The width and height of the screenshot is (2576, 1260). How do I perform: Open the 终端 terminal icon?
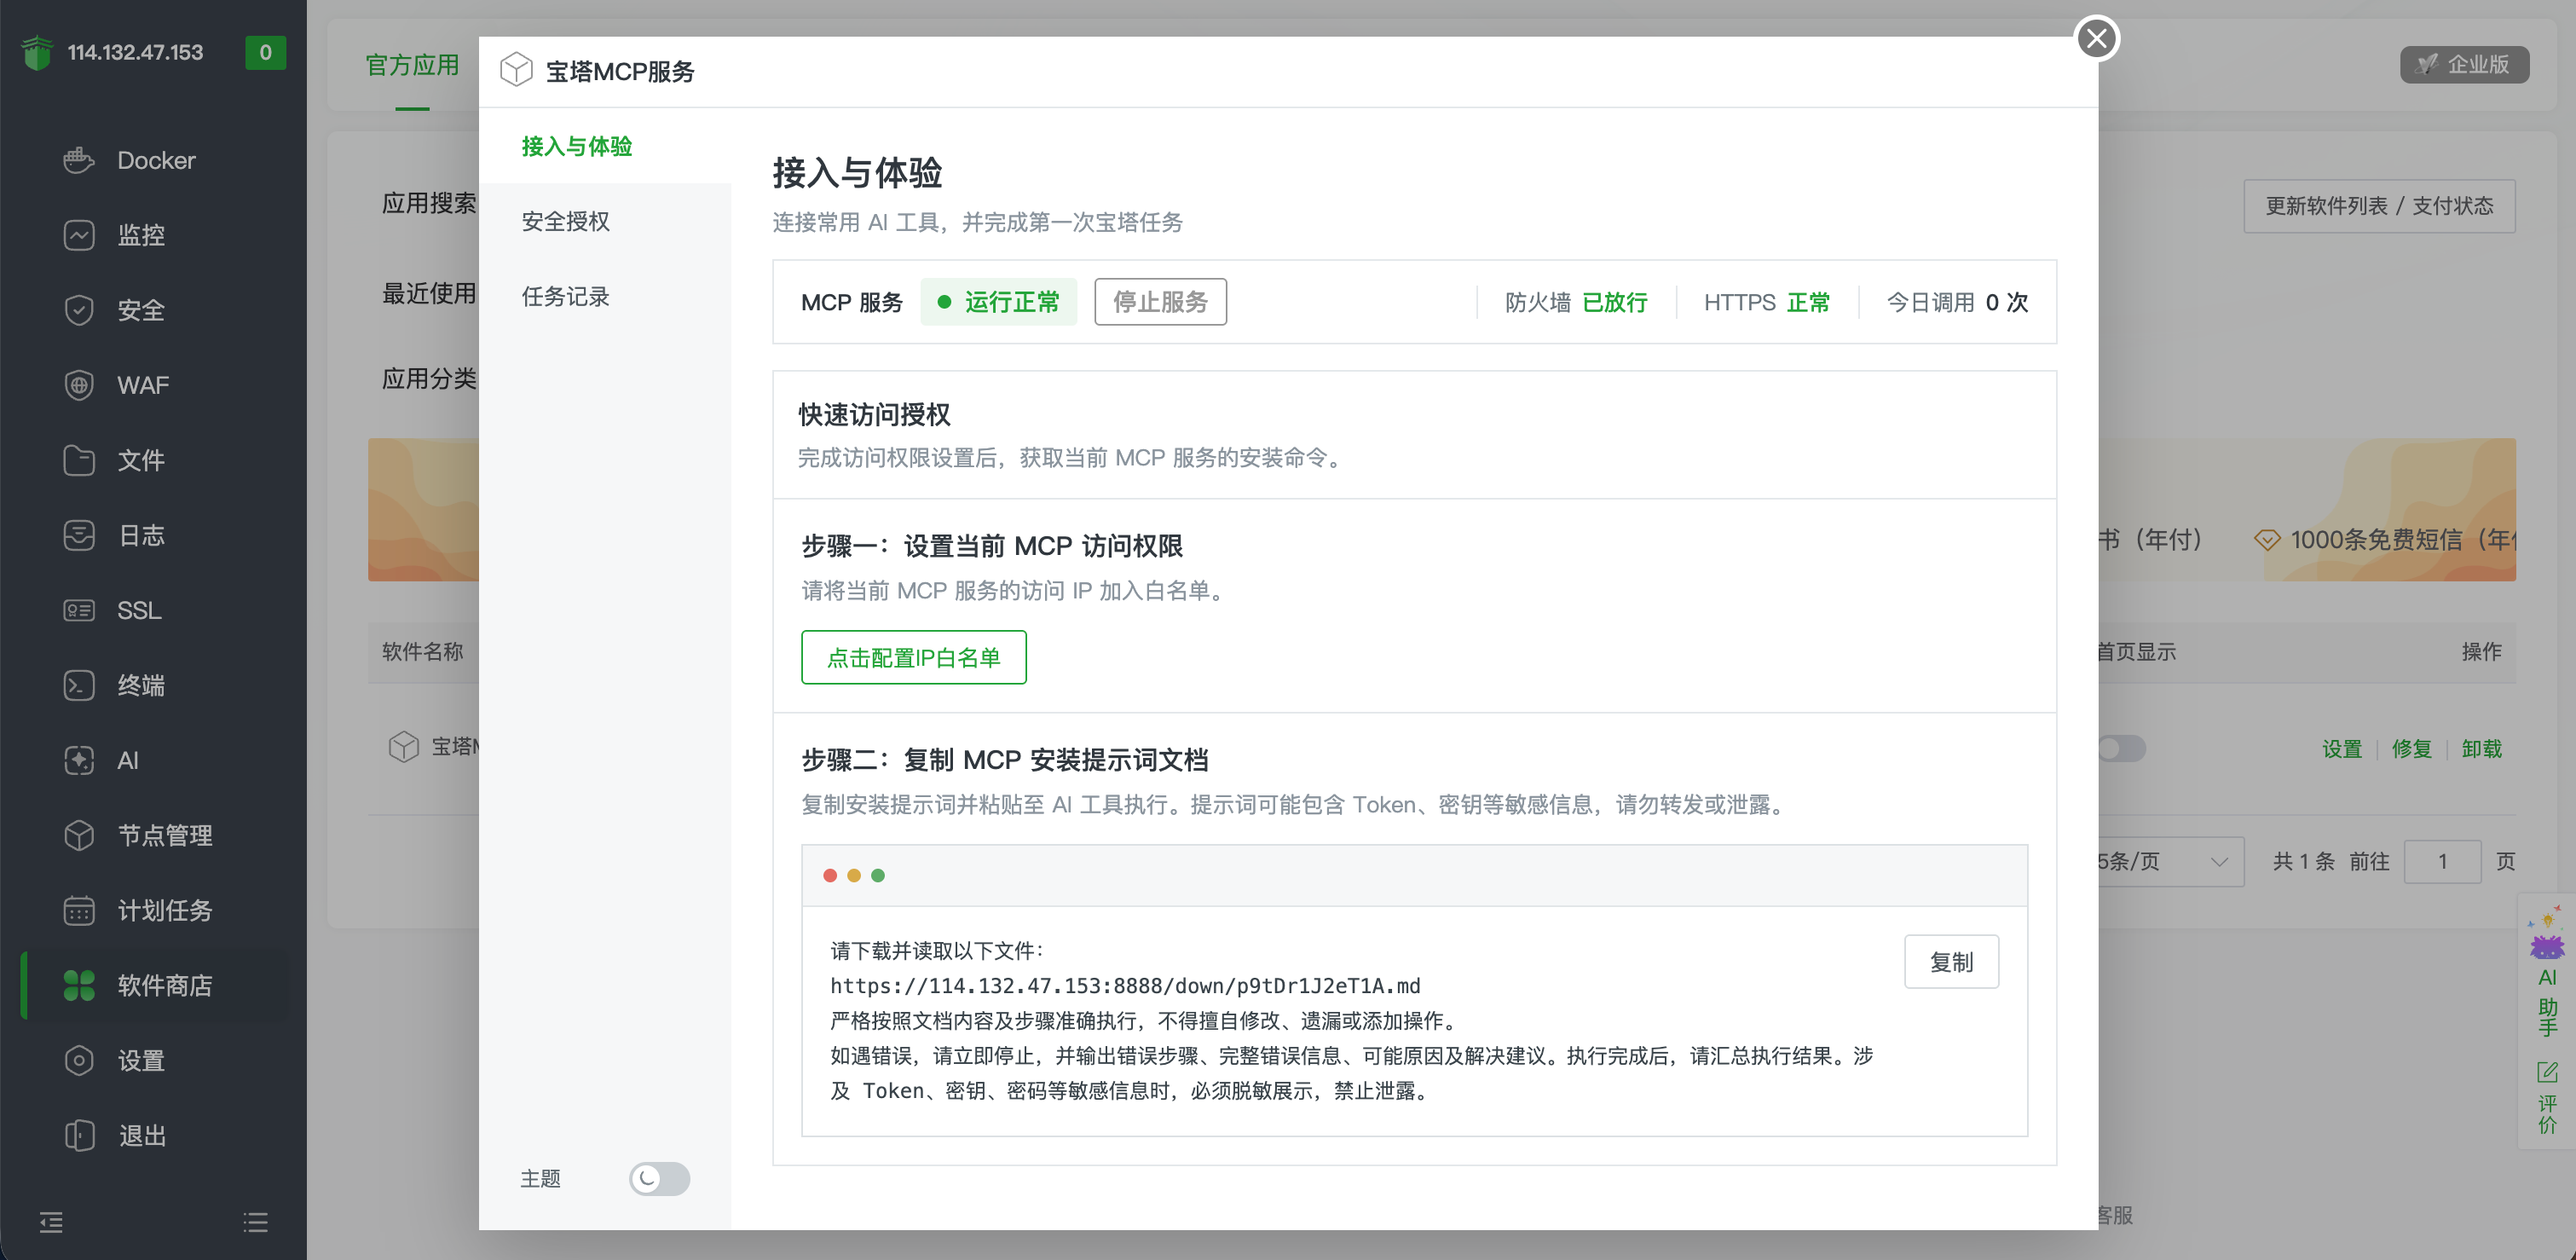(x=79, y=685)
